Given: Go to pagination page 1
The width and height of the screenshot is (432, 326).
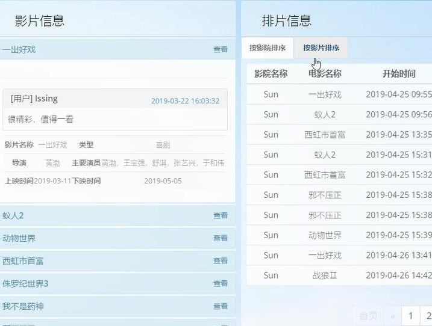Looking at the screenshot, I should point(410,316).
